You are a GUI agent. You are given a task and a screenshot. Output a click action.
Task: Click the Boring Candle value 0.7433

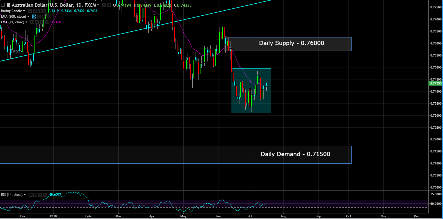pyautogui.click(x=92, y=11)
